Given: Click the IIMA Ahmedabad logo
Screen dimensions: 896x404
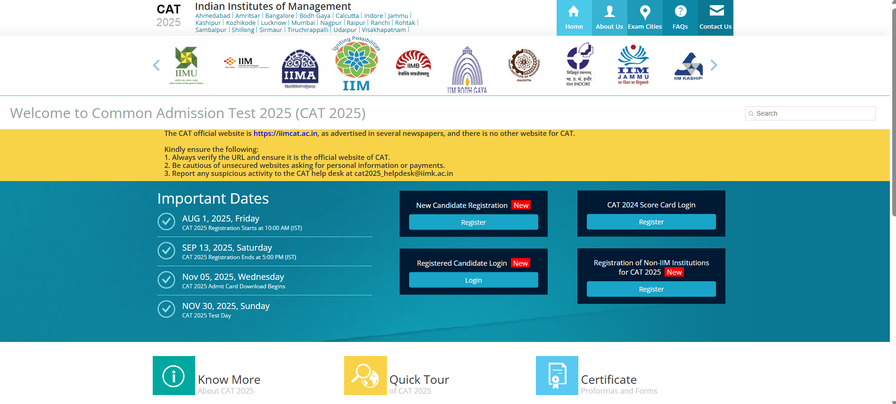Looking at the screenshot, I should click(x=300, y=69).
